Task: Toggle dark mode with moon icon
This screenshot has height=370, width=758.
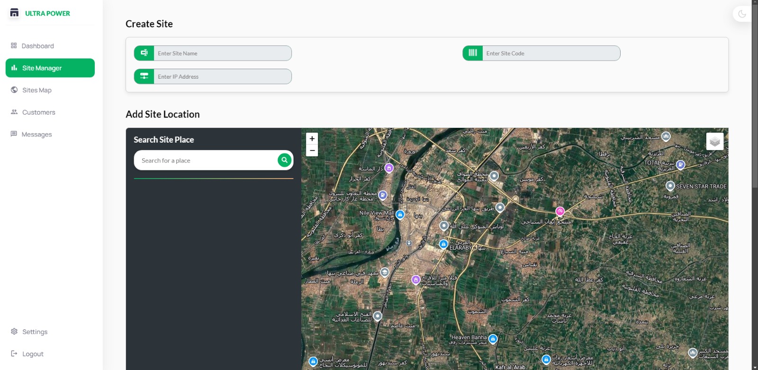Action: coord(742,14)
